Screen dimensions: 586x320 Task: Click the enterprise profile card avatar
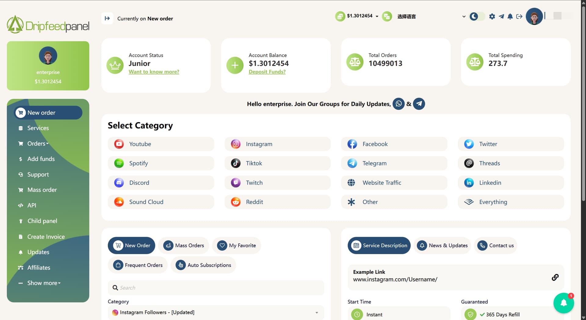click(48, 56)
